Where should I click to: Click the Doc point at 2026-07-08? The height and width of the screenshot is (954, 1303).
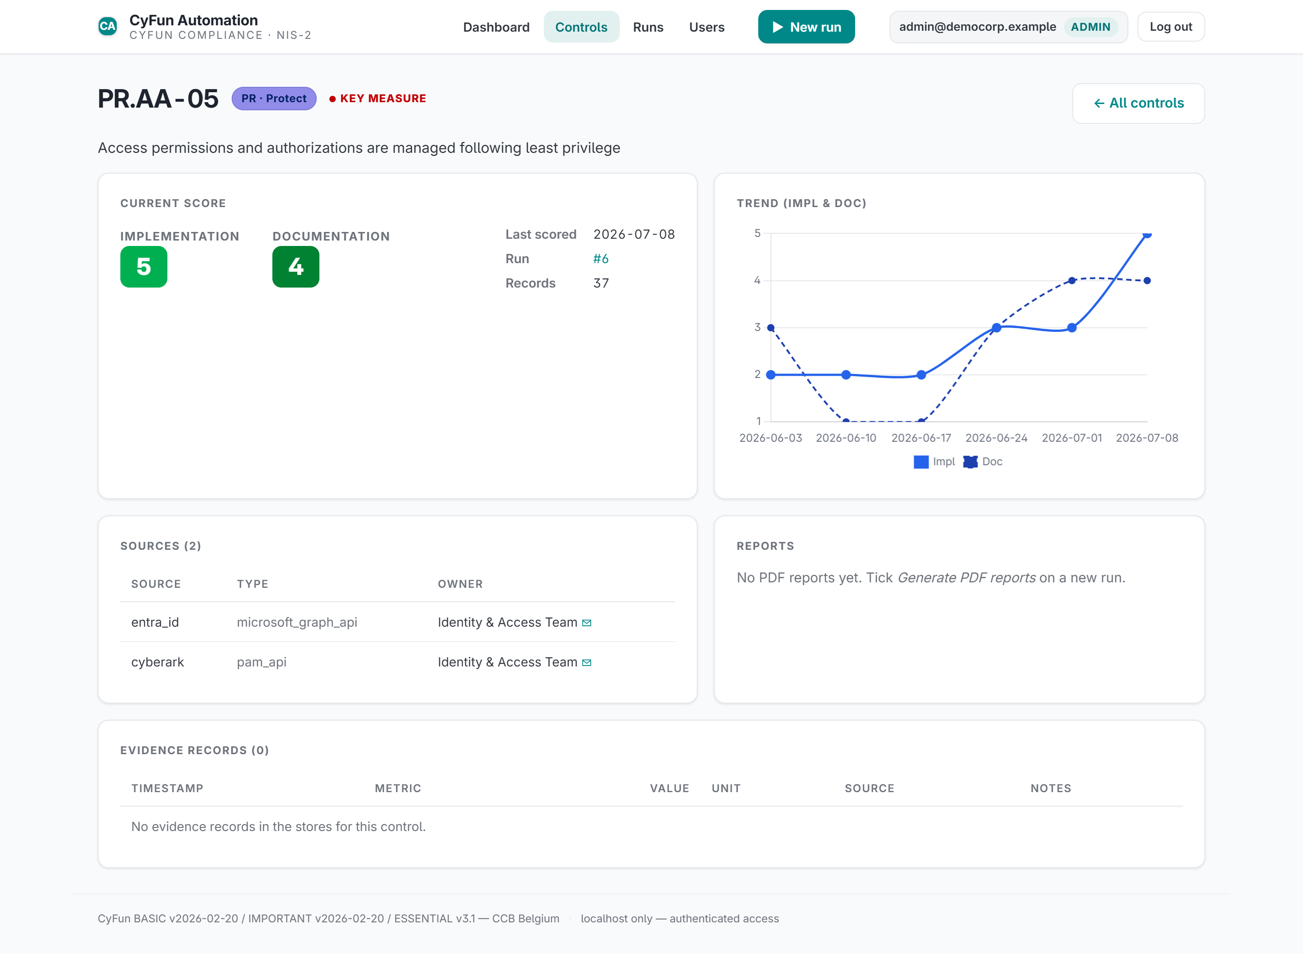[1147, 281]
